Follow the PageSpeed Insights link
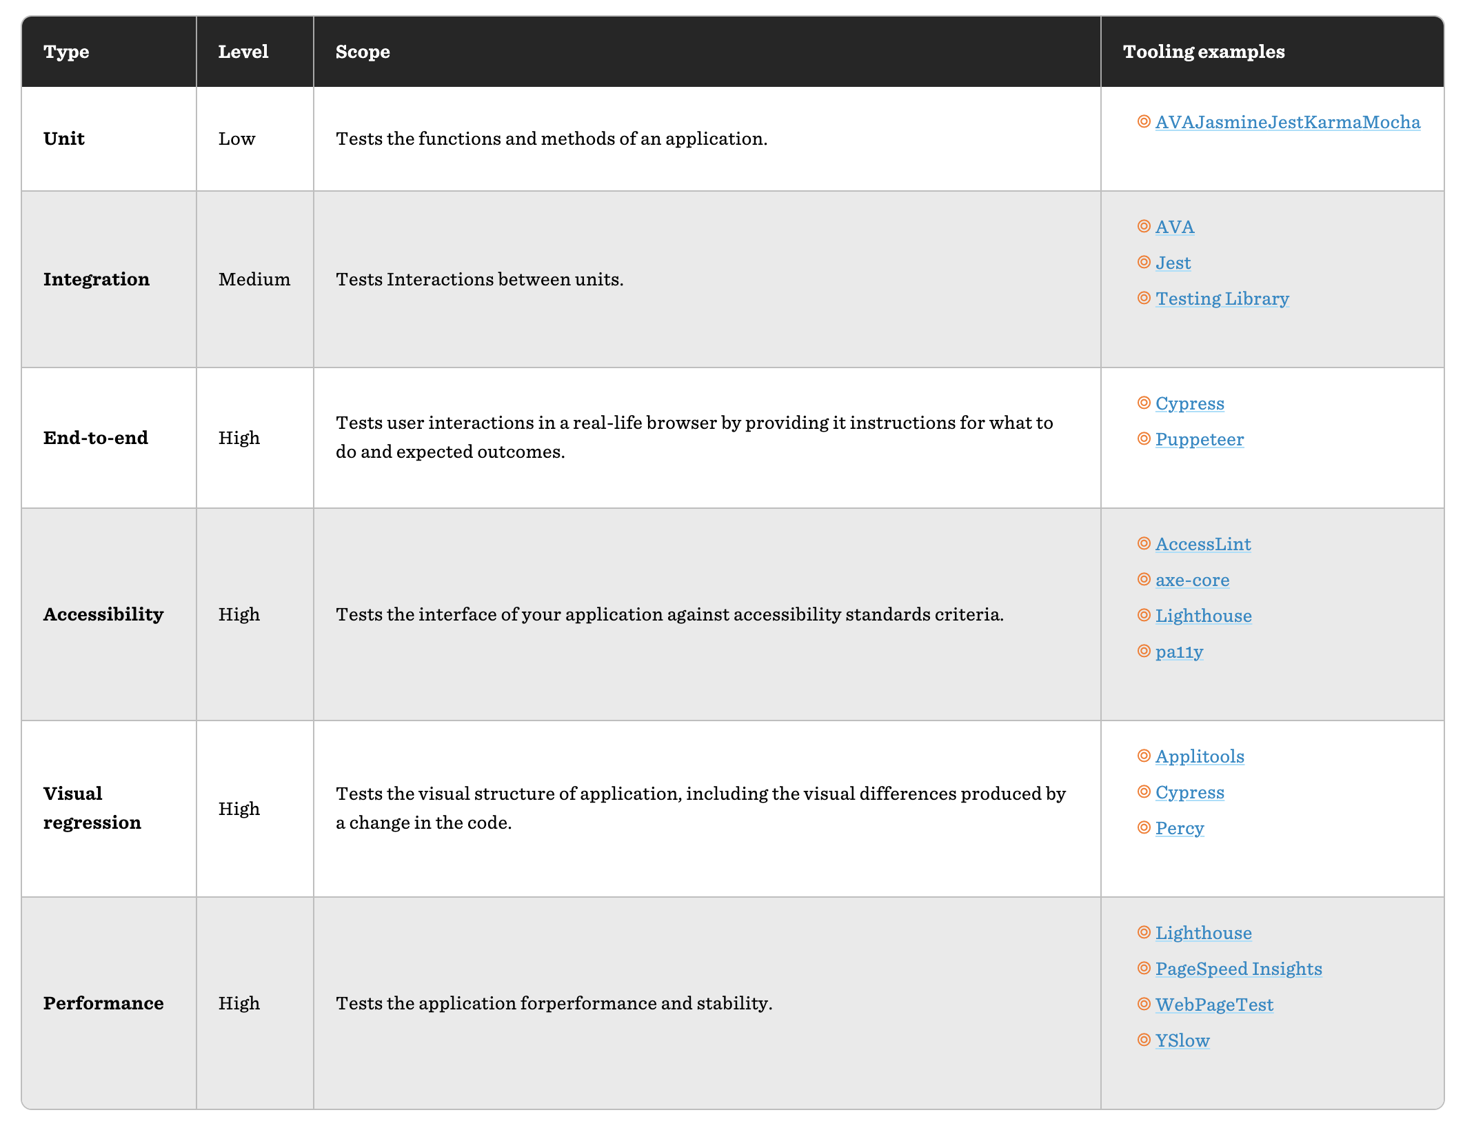The image size is (1474, 1128). (x=1238, y=969)
